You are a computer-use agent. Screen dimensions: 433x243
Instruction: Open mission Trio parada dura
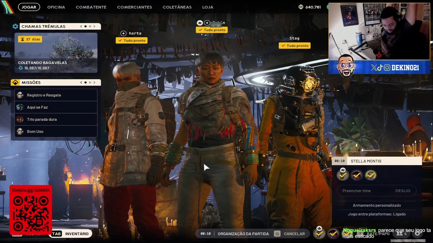[56, 119]
